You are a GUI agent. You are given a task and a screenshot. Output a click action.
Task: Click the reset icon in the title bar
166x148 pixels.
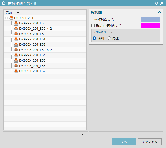pos(156,3)
